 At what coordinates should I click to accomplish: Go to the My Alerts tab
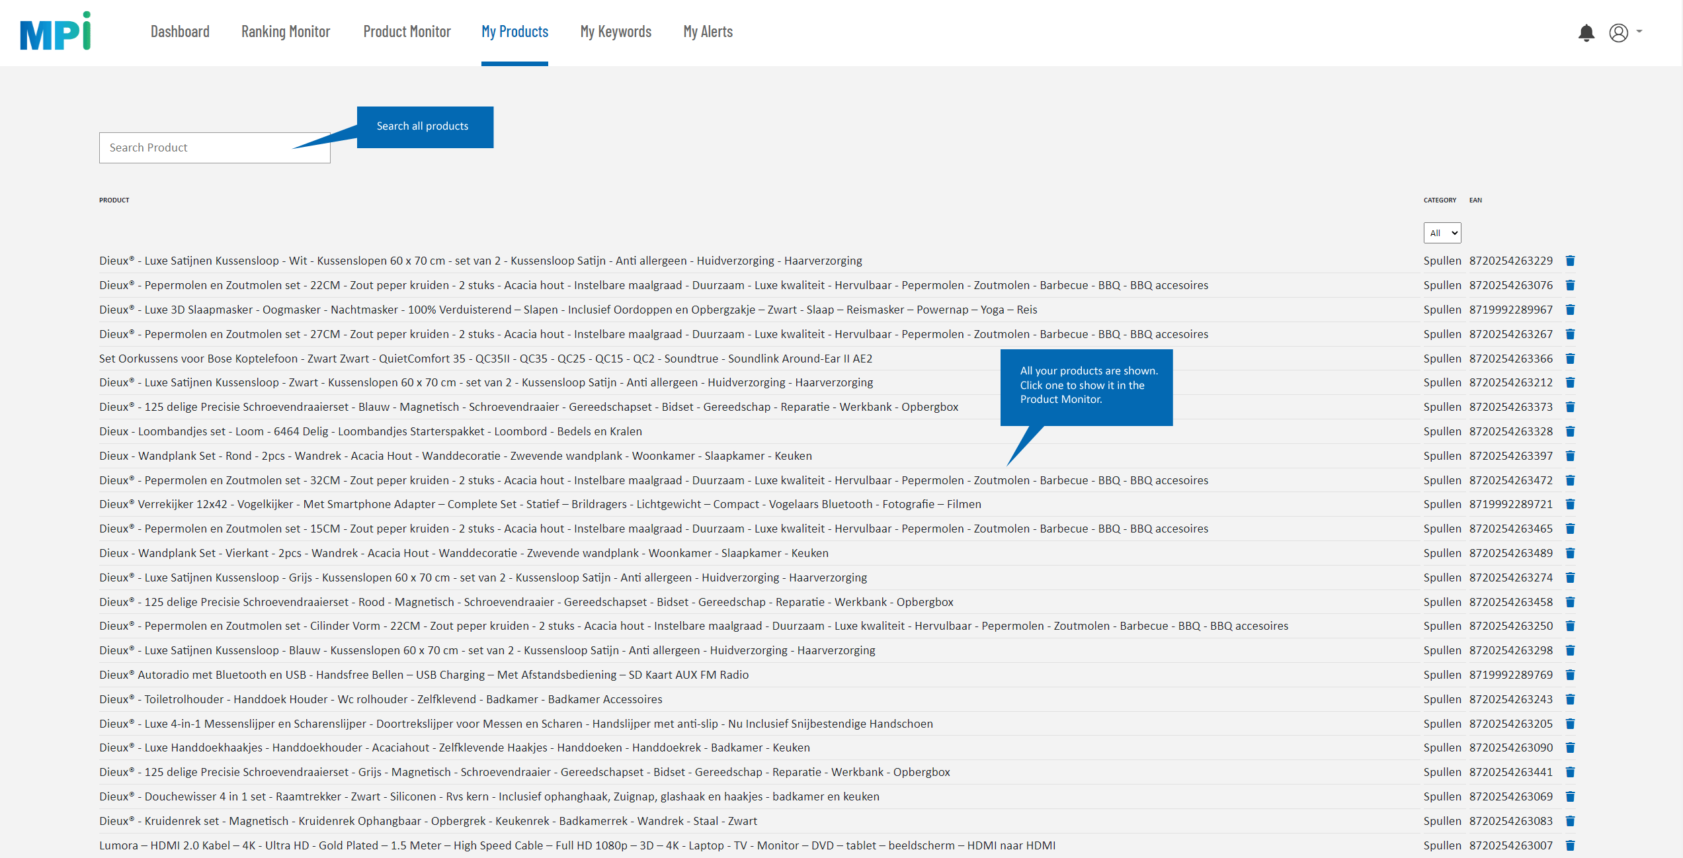708,32
